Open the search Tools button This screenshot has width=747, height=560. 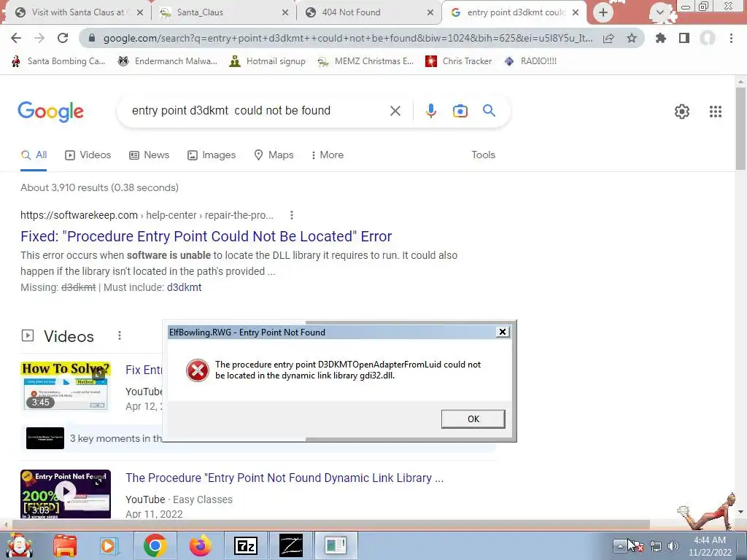tap(483, 155)
